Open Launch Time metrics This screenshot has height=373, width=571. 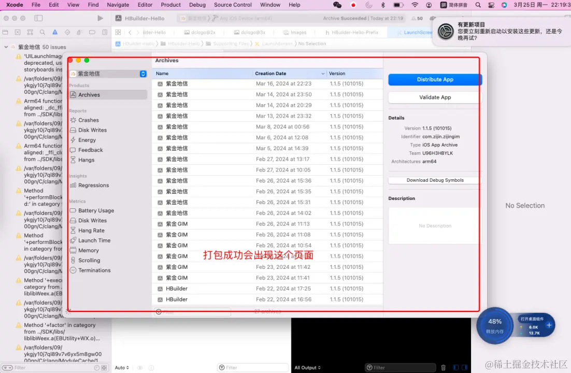tap(94, 240)
